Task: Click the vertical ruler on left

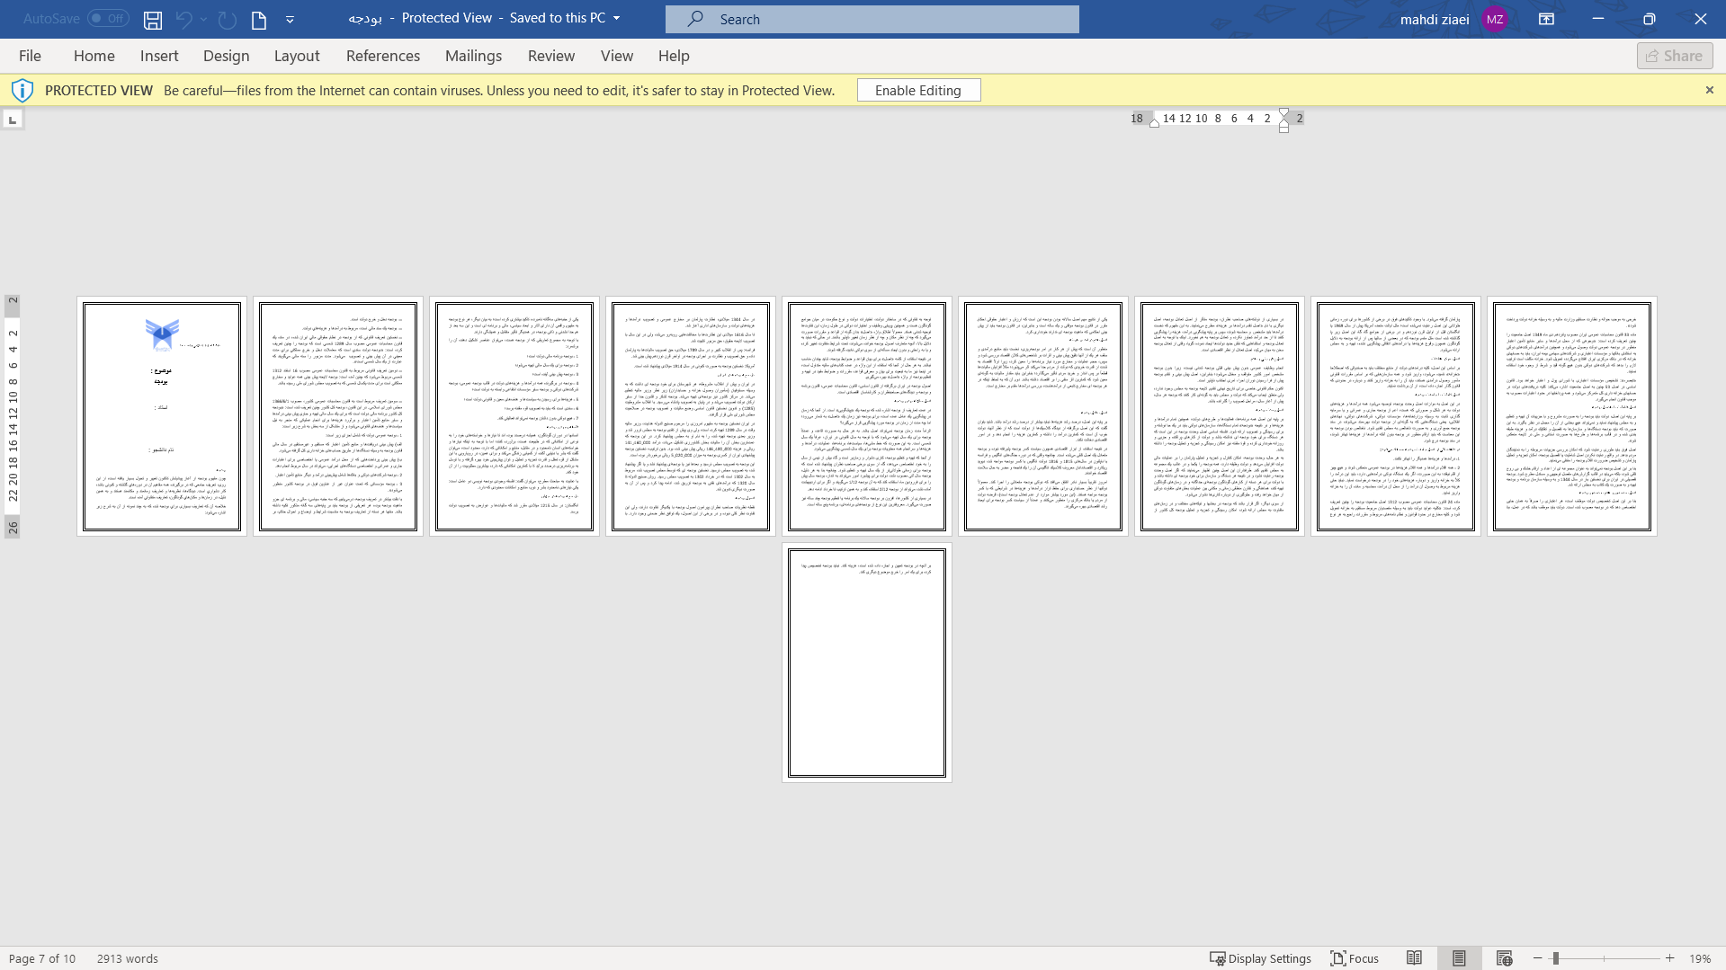Action: point(13,416)
